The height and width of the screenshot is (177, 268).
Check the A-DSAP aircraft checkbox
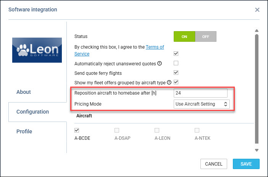[117, 130]
